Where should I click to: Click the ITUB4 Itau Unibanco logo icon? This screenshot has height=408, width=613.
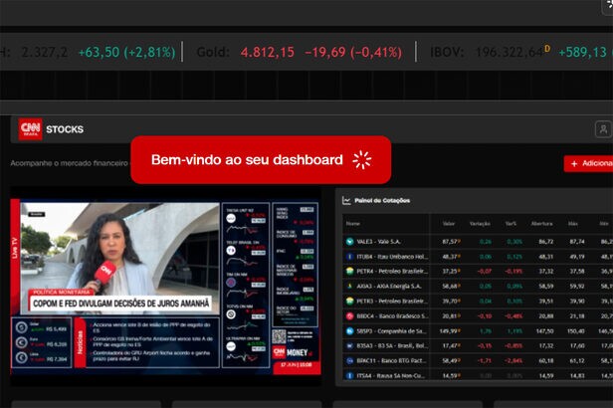pyautogui.click(x=350, y=257)
